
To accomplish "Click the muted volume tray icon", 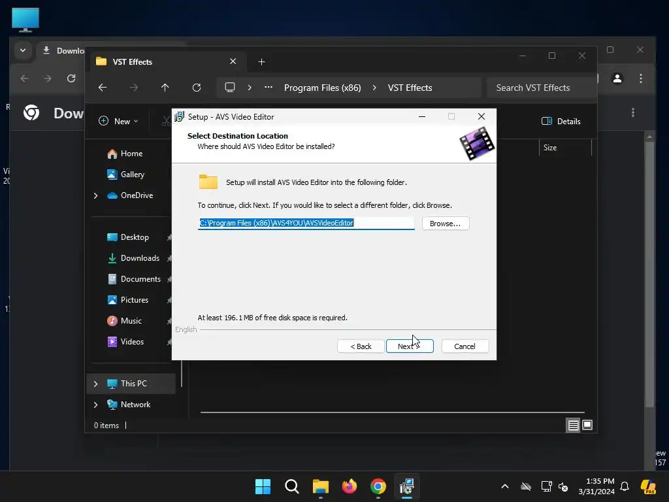I will pyautogui.click(x=564, y=486).
